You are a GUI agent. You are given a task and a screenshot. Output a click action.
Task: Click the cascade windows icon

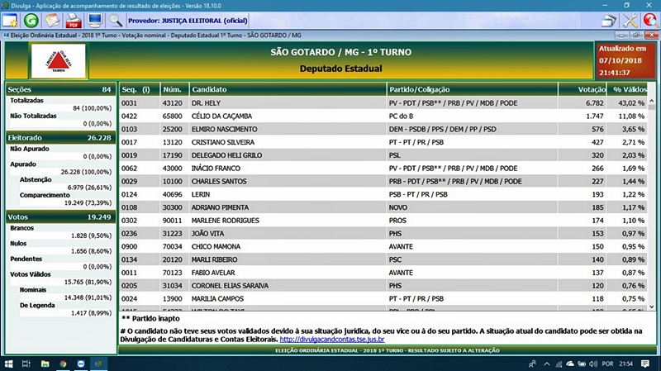point(608,21)
